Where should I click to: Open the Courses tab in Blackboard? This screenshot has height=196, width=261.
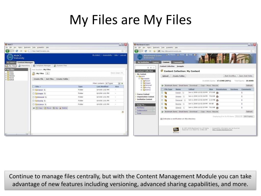(x=156, y=62)
